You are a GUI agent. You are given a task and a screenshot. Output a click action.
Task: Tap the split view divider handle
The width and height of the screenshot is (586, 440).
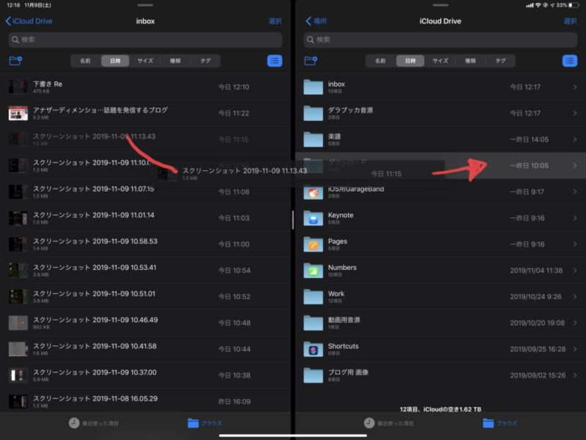pos(293,219)
